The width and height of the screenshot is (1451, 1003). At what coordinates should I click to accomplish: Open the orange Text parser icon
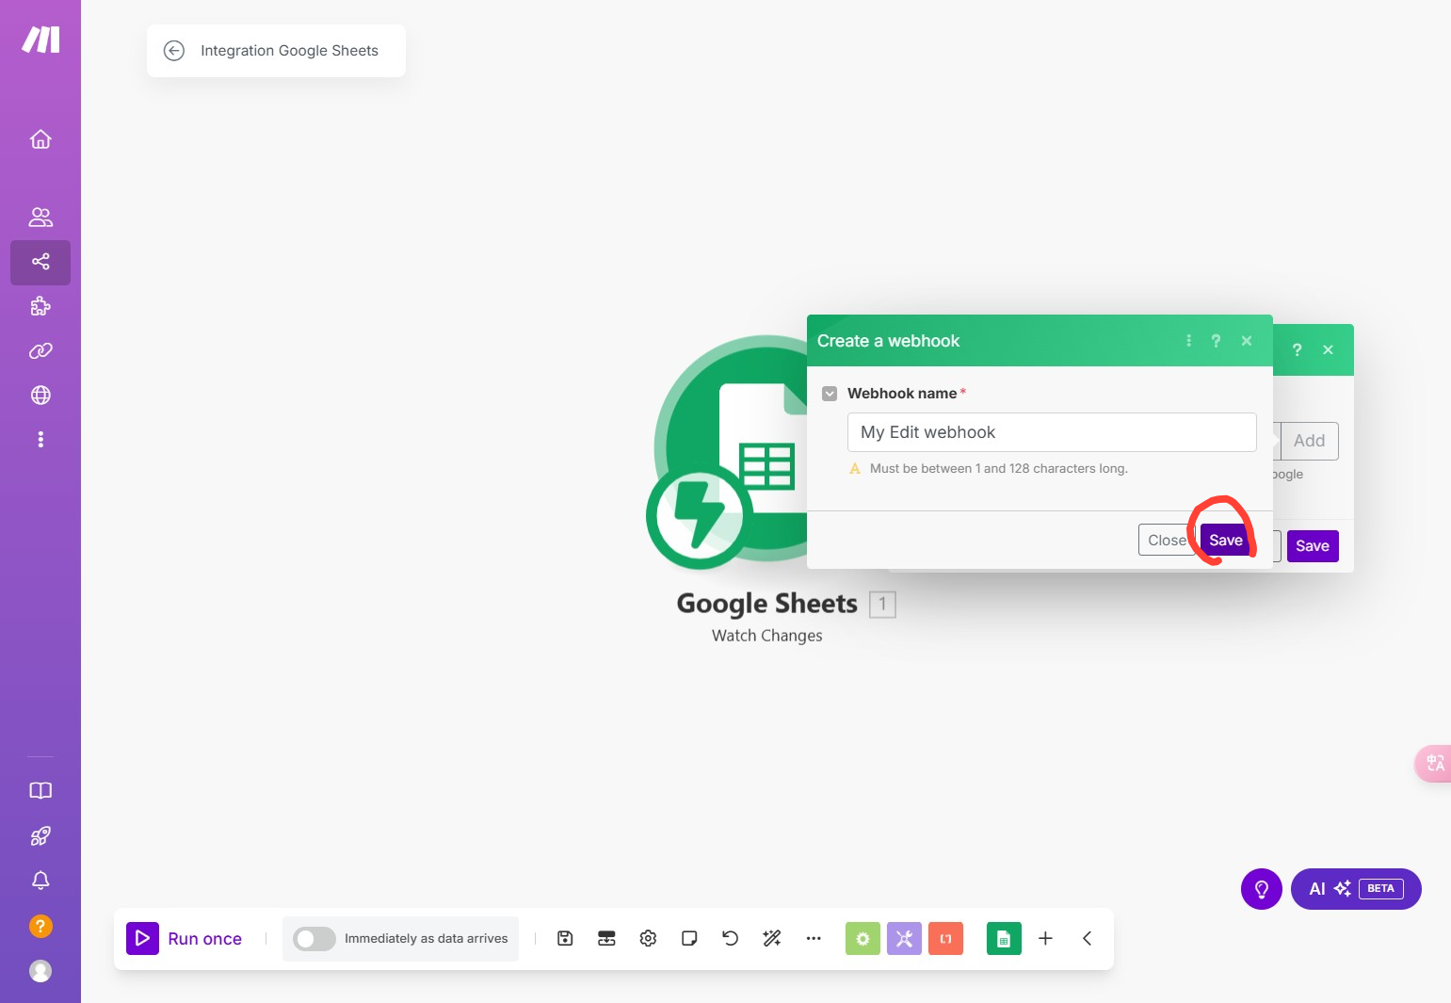click(945, 939)
